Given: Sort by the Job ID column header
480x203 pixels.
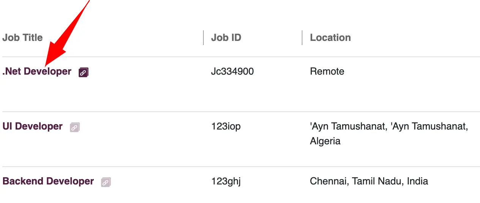Looking at the screenshot, I should click(226, 37).
